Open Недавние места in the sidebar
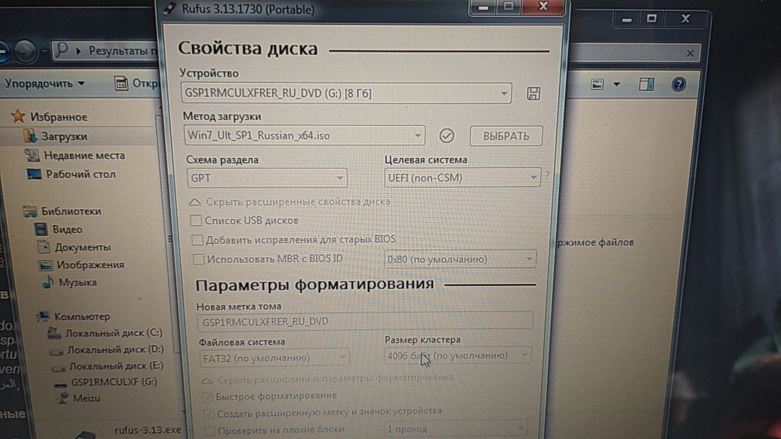Image resolution: width=781 pixels, height=439 pixels. [74, 155]
